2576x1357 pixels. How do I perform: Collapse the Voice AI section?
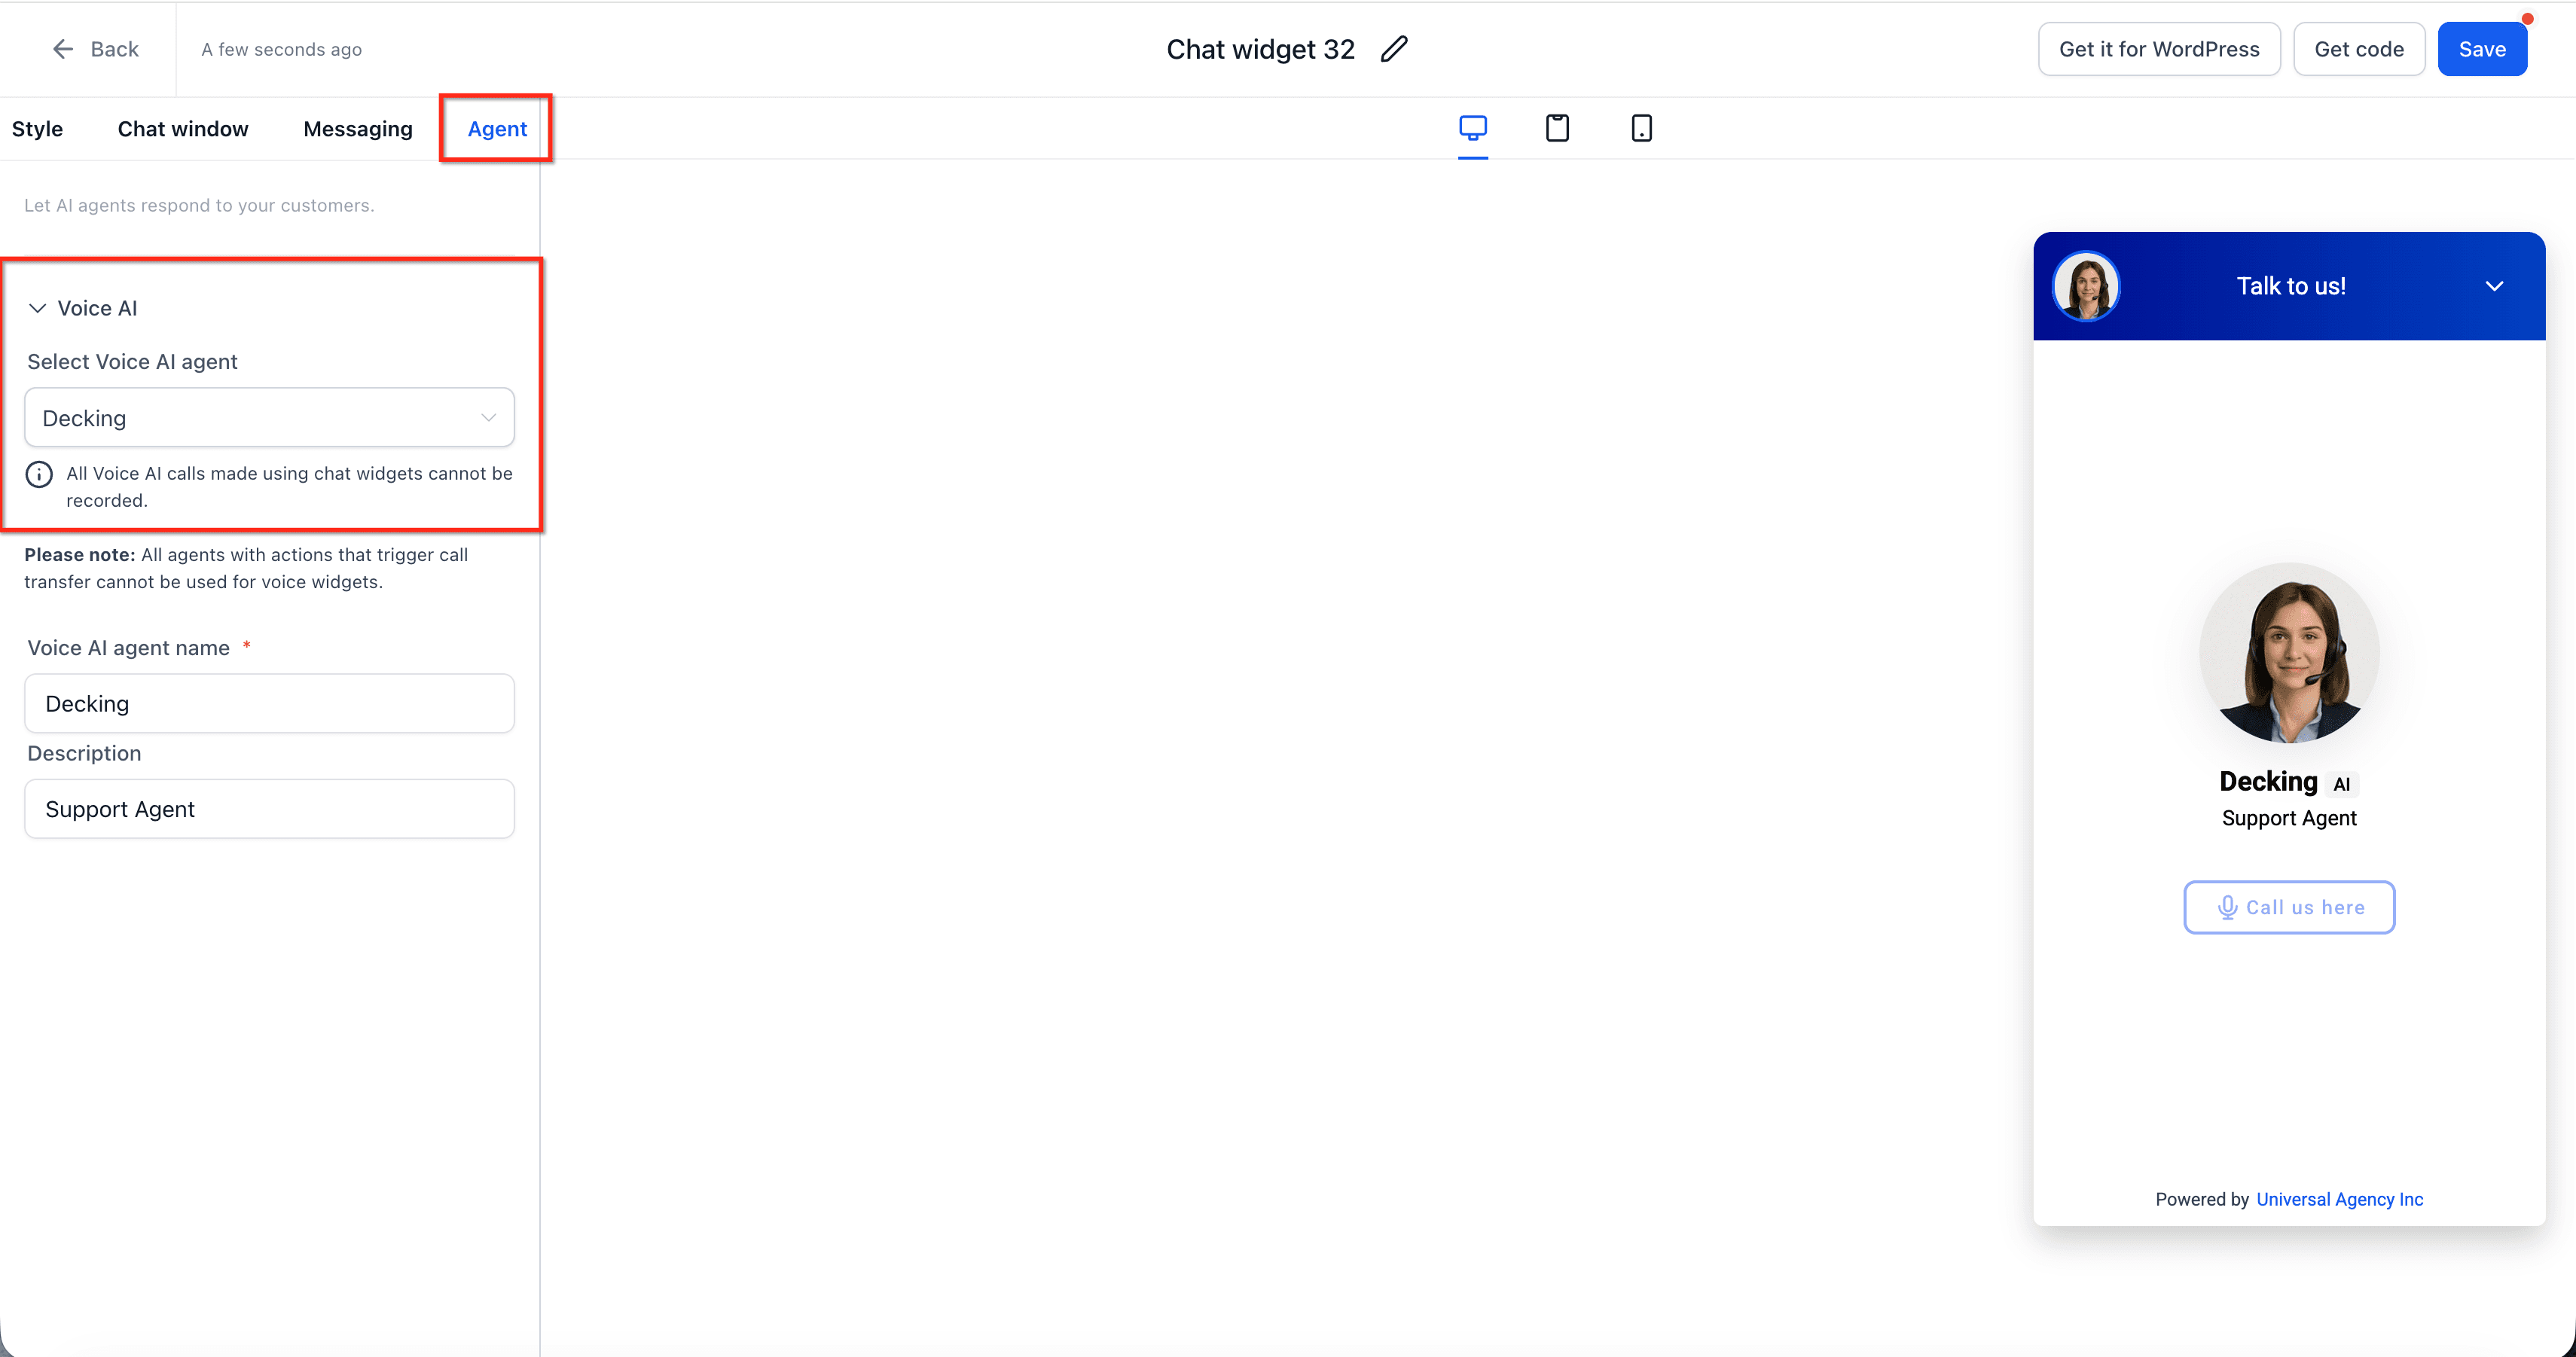[38, 308]
